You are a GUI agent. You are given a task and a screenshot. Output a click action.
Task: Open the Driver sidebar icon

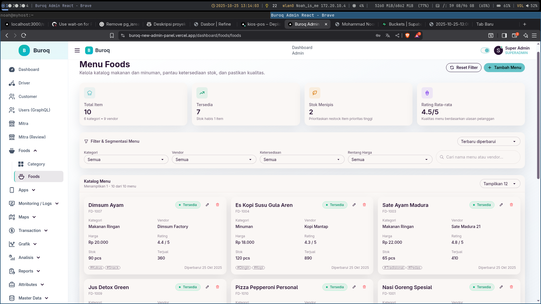[x=12, y=83]
